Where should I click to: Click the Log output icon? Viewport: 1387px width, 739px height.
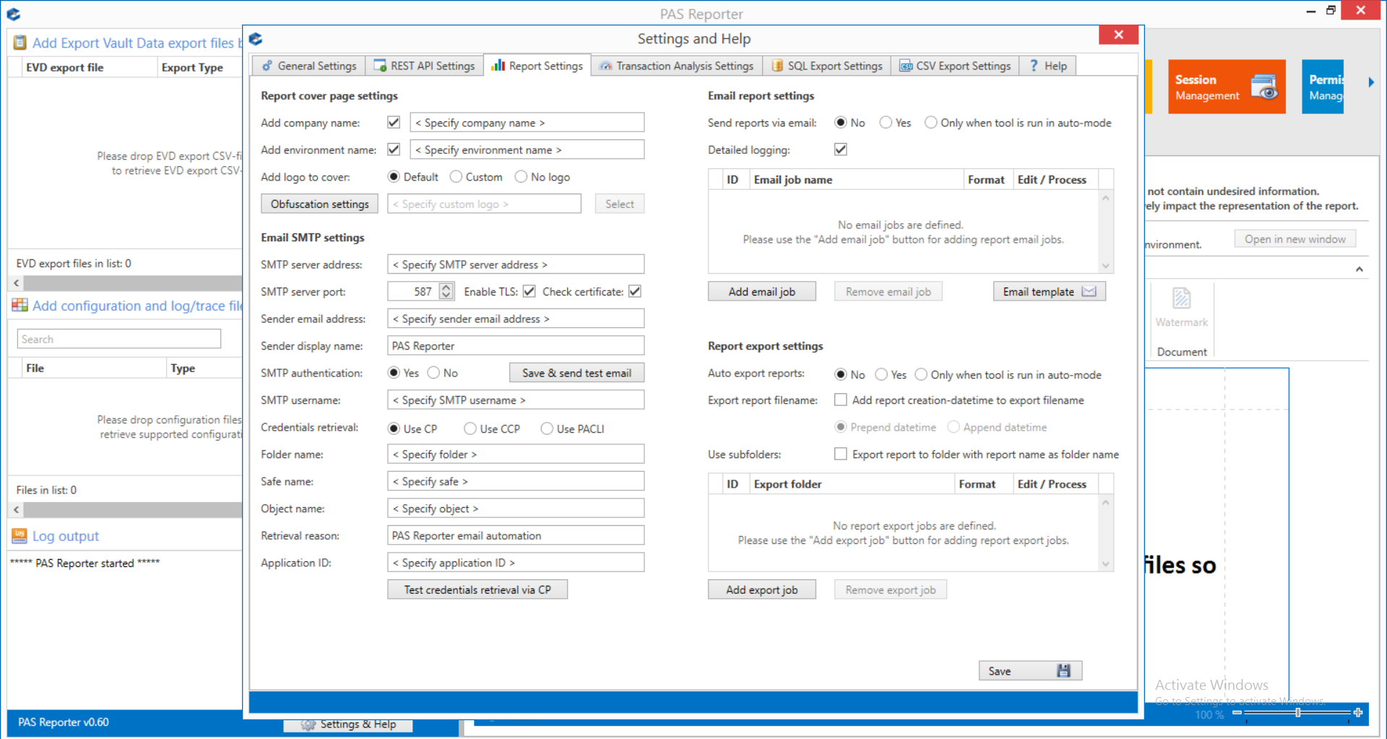pyautogui.click(x=20, y=536)
